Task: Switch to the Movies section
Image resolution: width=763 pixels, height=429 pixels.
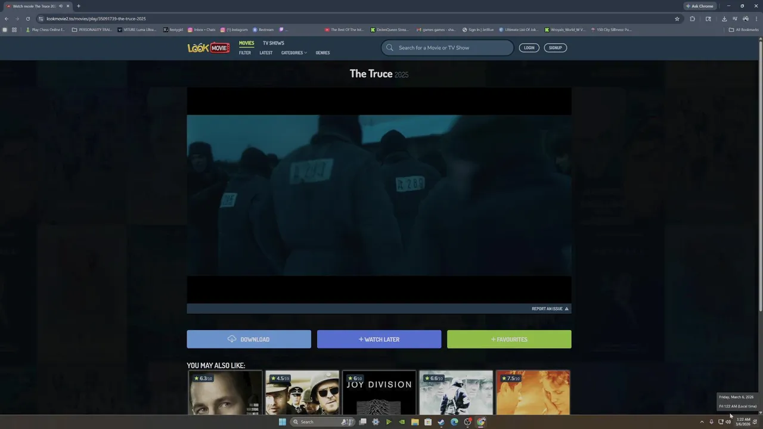Action: click(246, 43)
